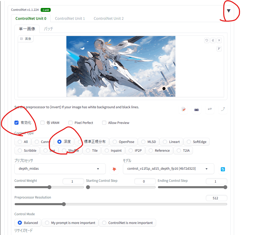The height and width of the screenshot is (235, 267).
Task: Open the 単一画像 tab
Action: point(27,29)
